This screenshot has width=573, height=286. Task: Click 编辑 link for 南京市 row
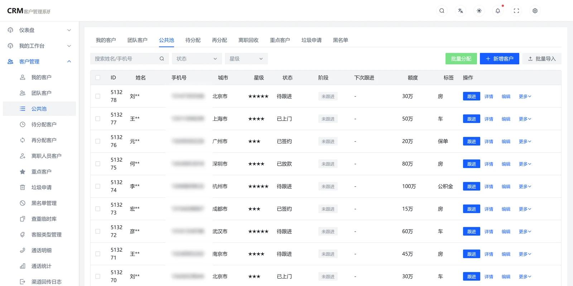tap(506, 254)
